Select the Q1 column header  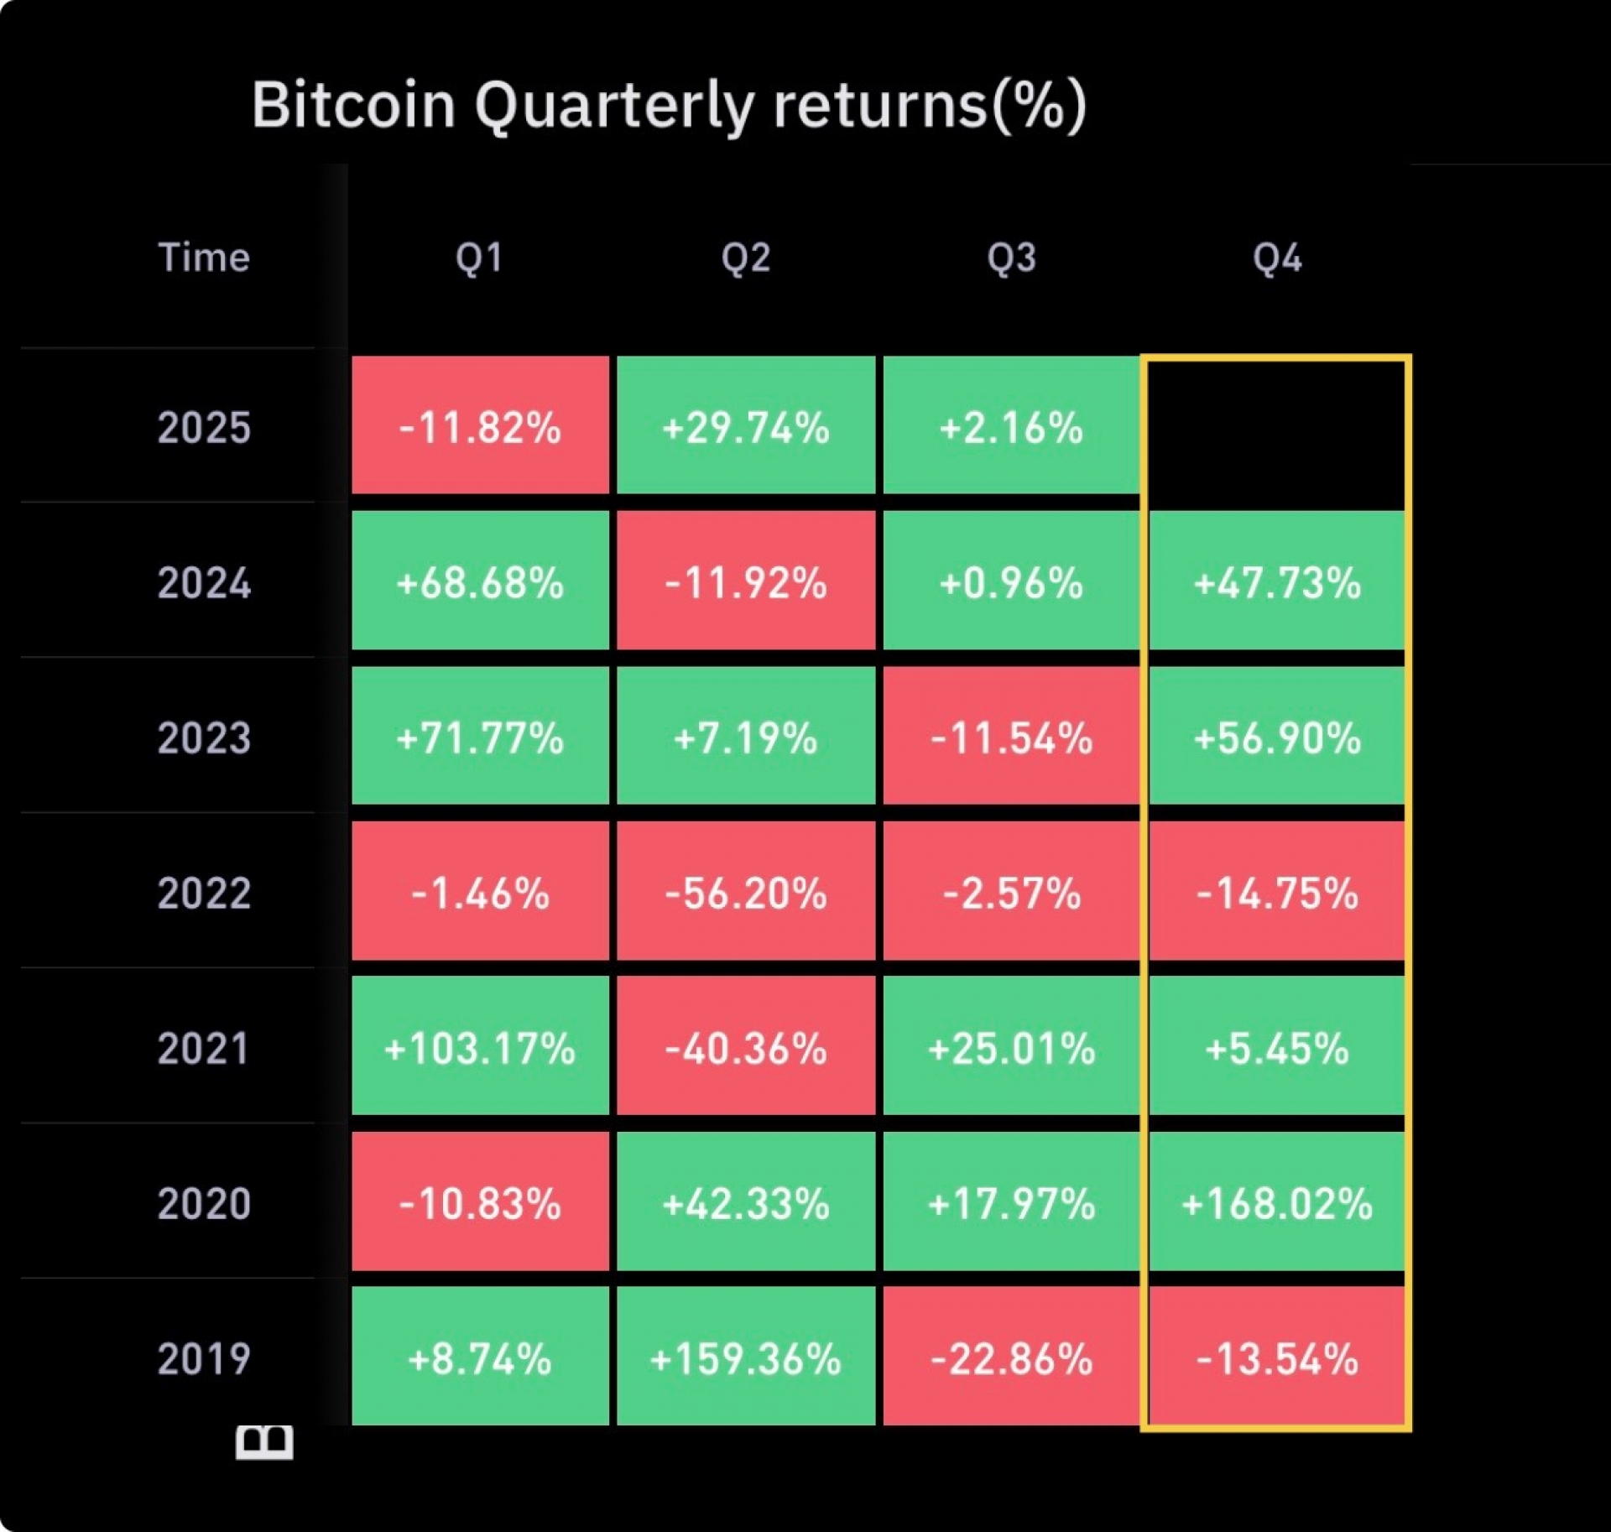coord(479,258)
